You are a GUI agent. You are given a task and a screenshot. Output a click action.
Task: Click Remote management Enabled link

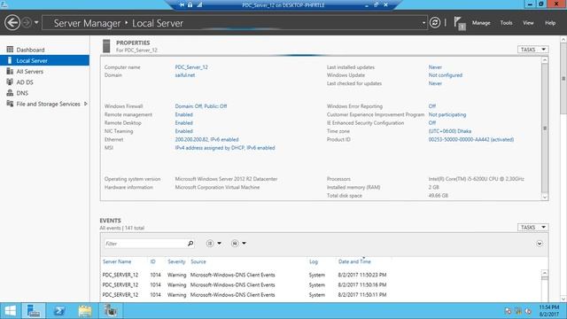(183, 114)
